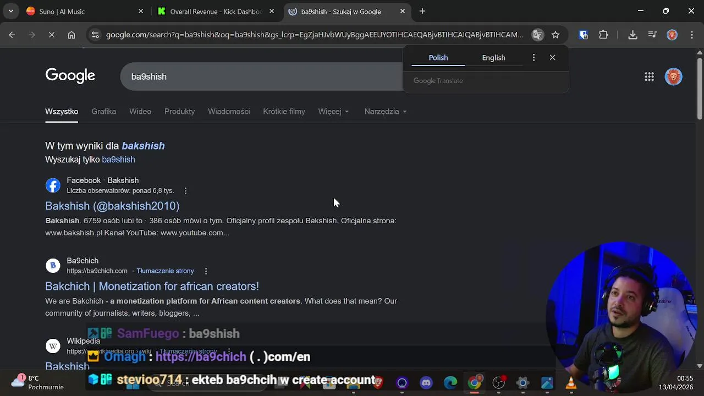Stop loading the page
704x396 pixels.
[51, 35]
